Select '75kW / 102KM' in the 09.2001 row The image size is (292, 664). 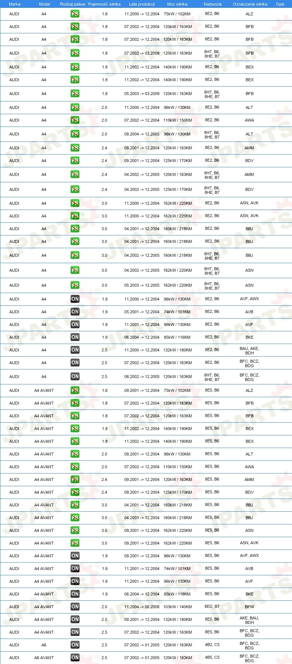pos(178,390)
